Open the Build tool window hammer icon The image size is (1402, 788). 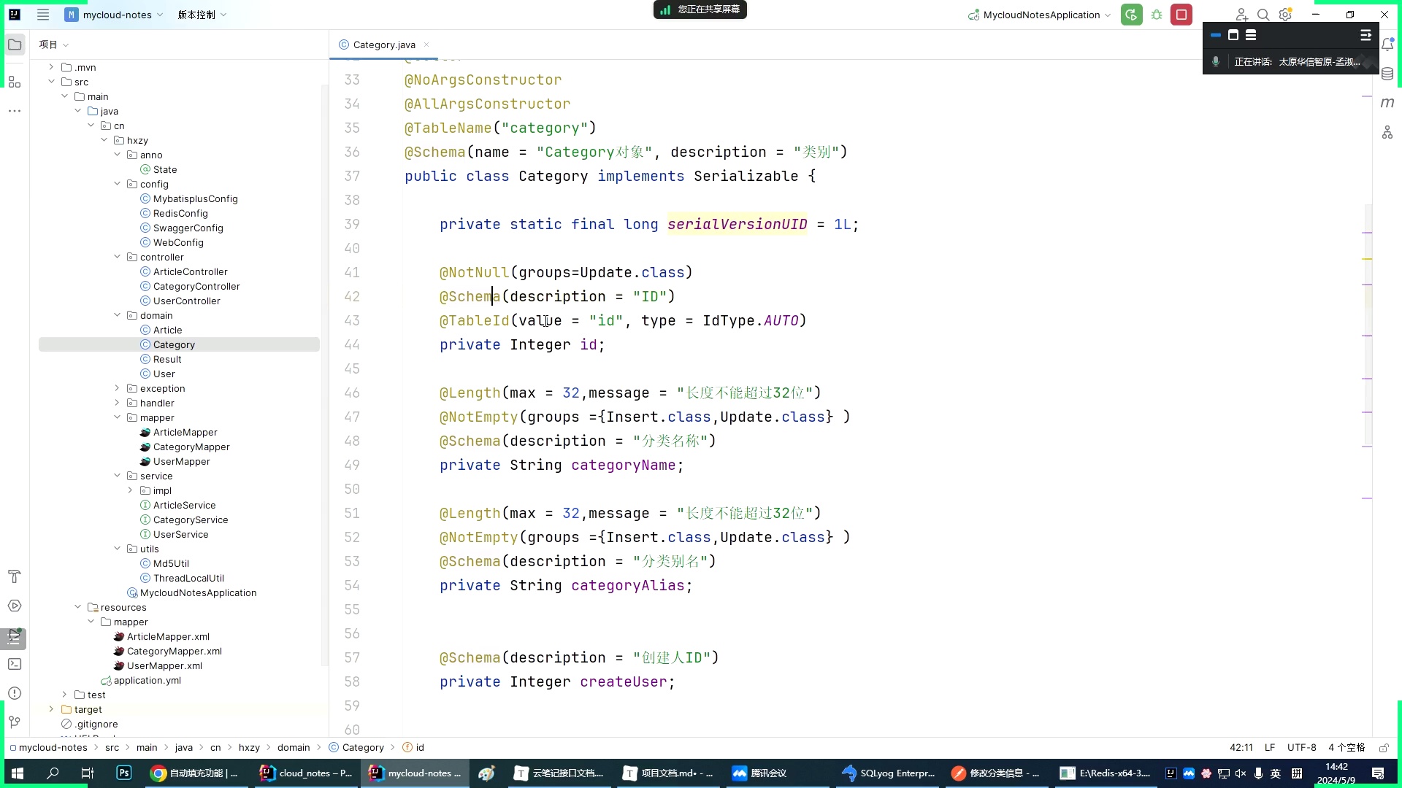pyautogui.click(x=15, y=576)
